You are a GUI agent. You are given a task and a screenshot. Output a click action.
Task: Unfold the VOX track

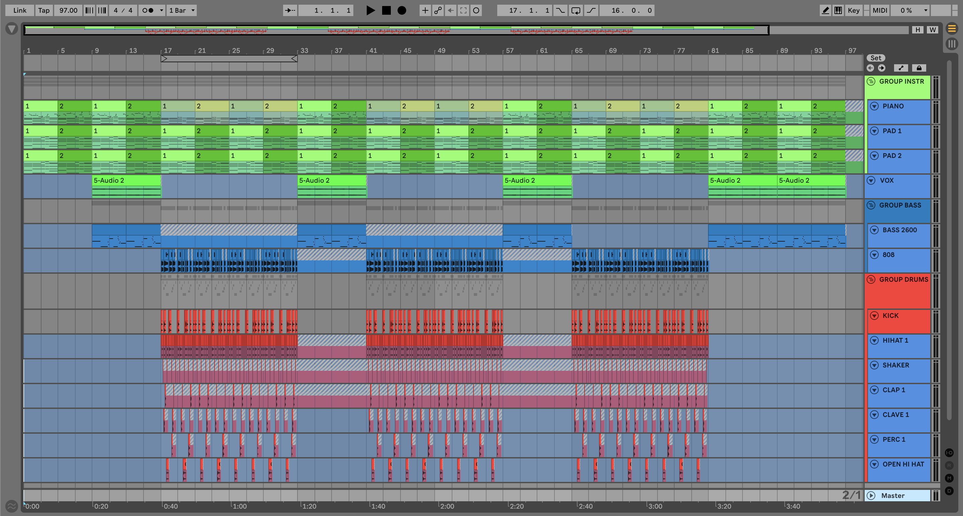tap(871, 180)
